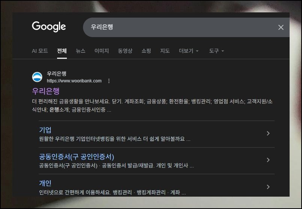Click the chevron on 공동인증서 row
Screen dimensions: 302x209
pyautogui.click(x=268, y=160)
